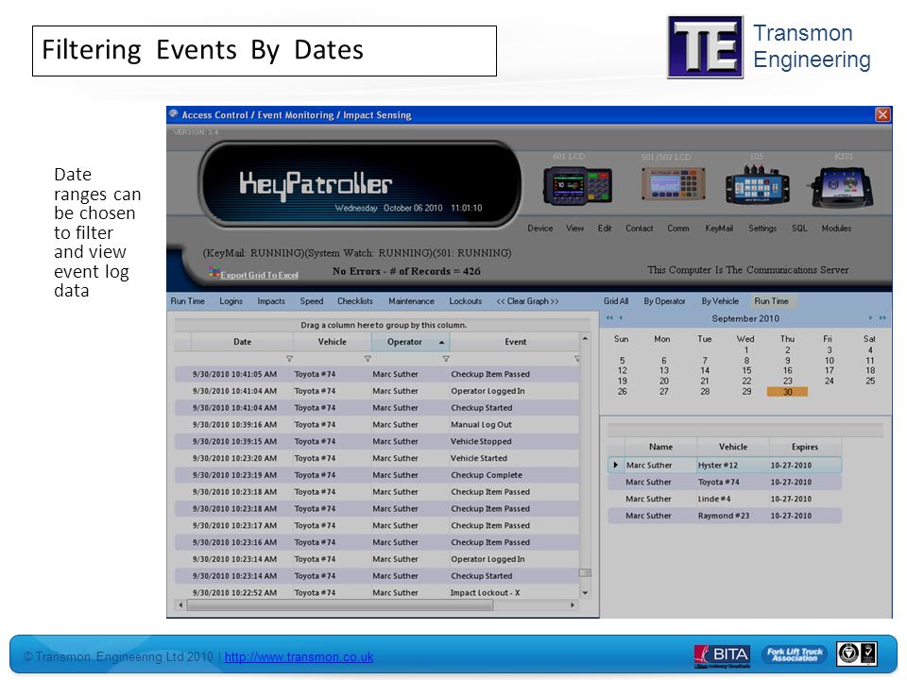Select the Checkup Complete event row
Viewport: 907px width, 680px height.
pos(377,475)
